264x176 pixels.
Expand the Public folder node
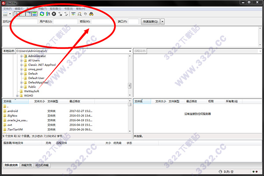22,87
